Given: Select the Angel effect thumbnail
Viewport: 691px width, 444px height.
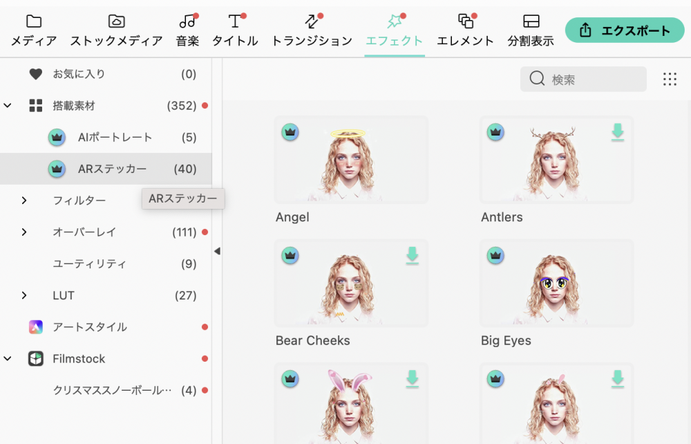Looking at the screenshot, I should click(351, 160).
